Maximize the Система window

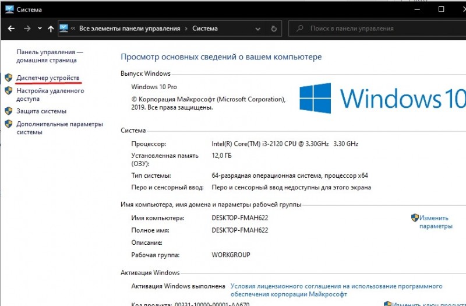[x=442, y=9]
